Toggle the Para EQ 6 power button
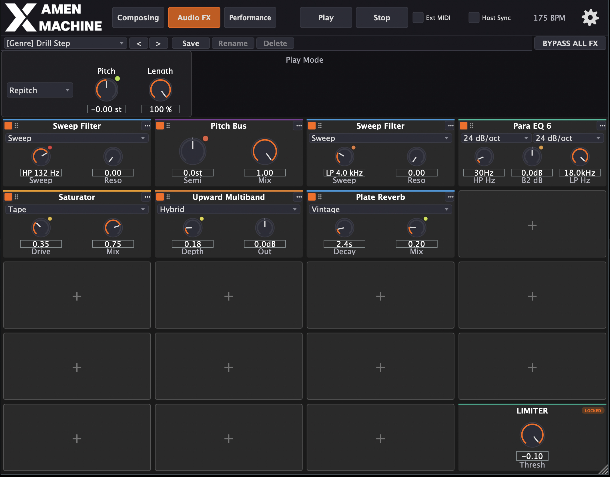610x477 pixels. click(464, 126)
